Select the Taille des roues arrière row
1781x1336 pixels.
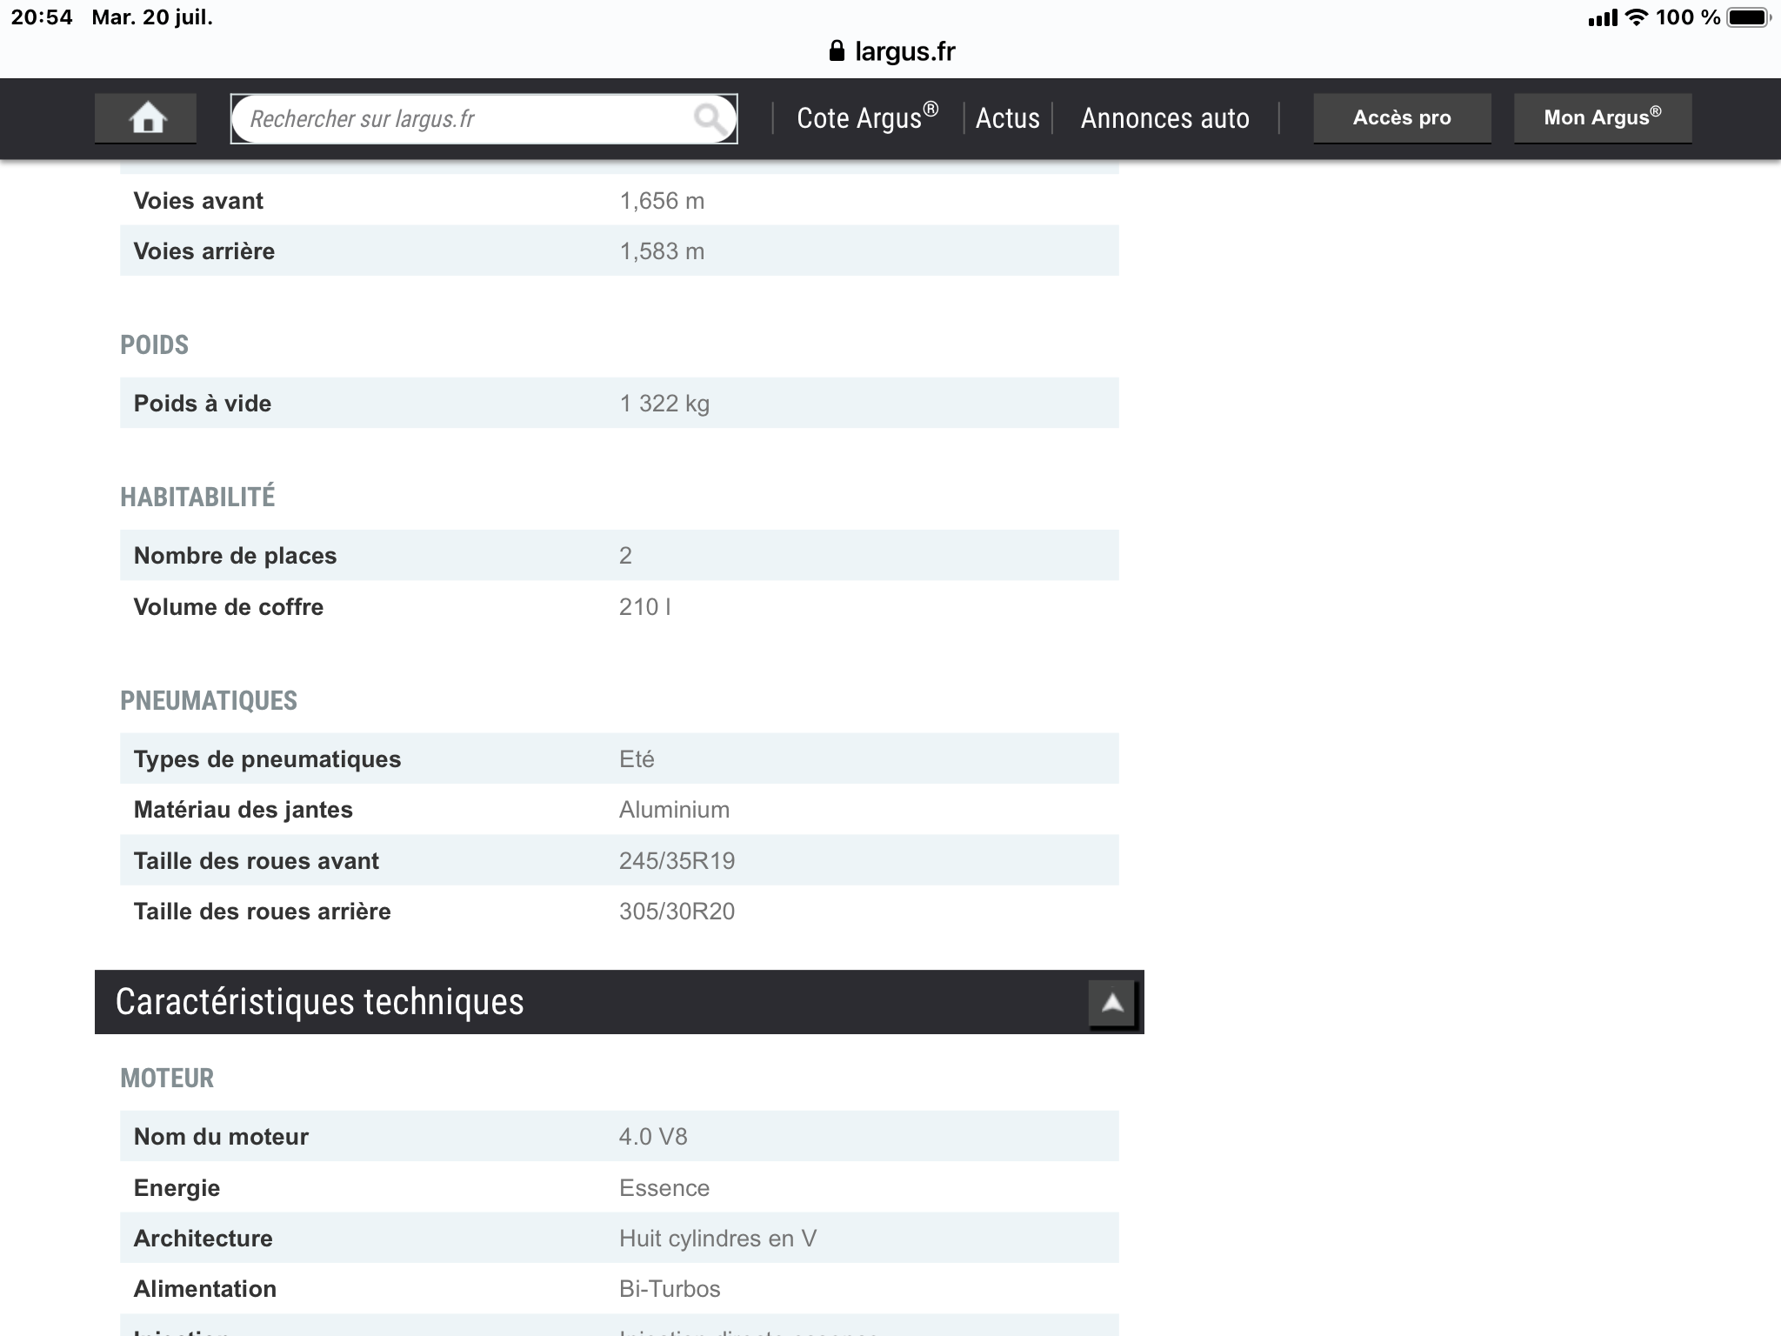(618, 911)
